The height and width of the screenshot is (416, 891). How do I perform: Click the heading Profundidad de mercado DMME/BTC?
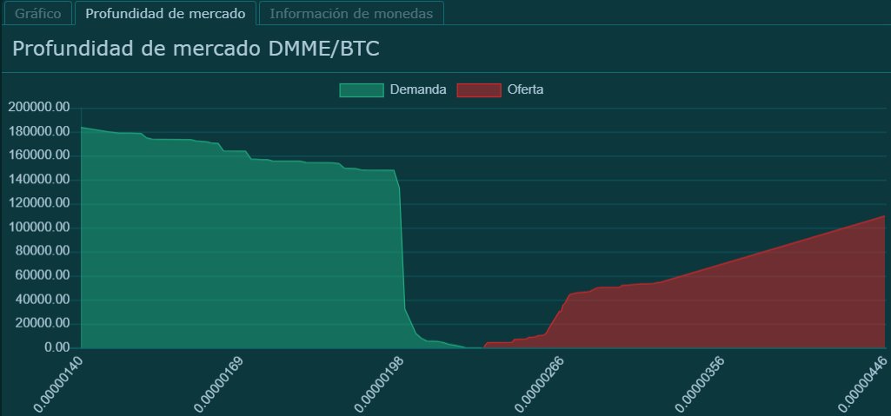pos(196,49)
